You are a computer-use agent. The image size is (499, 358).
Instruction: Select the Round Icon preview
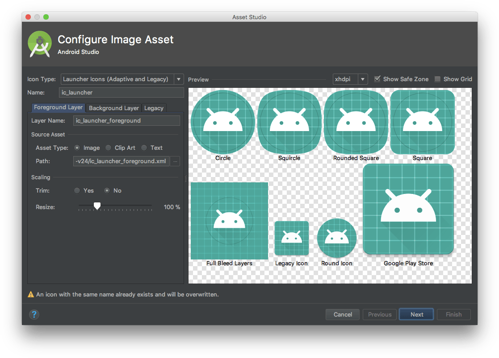coord(337,238)
